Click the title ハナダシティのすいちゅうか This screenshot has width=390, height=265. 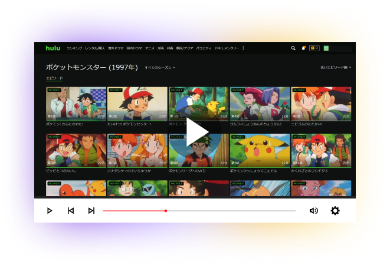tap(129, 171)
